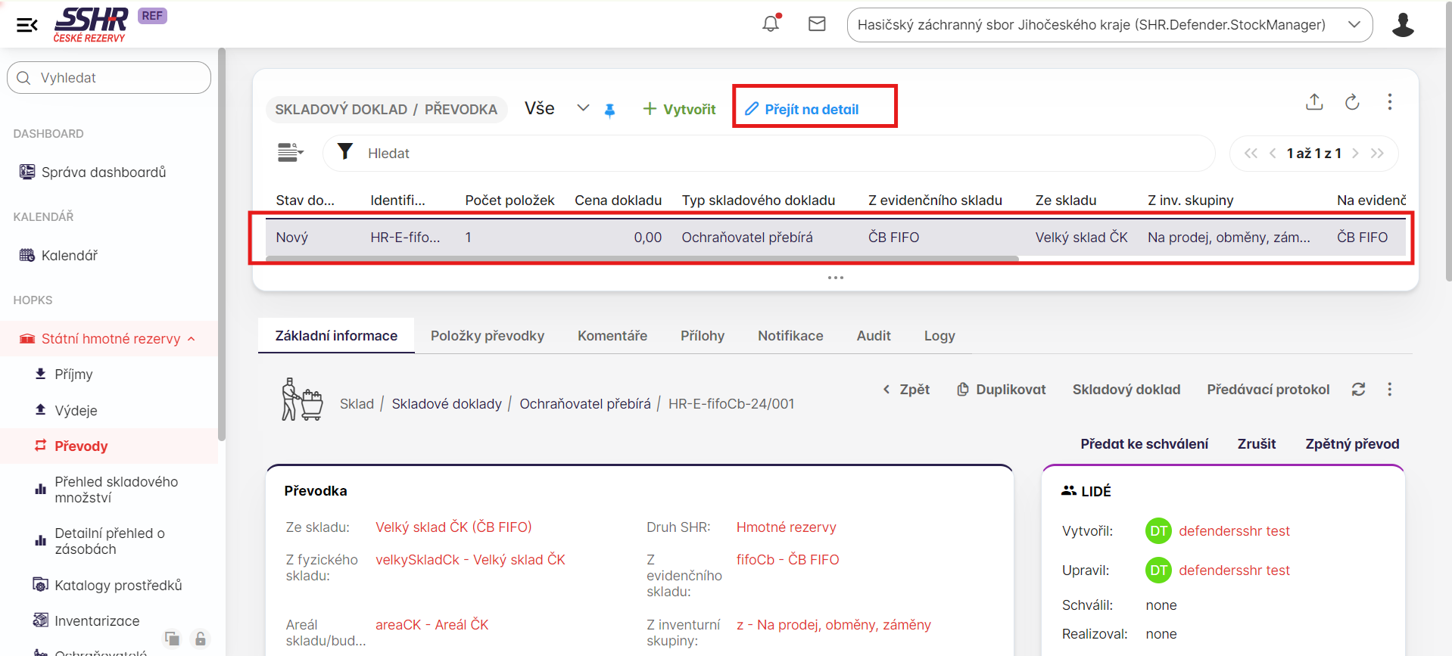The image size is (1452, 656).
Task: Click the export upload icon
Action: pyautogui.click(x=1314, y=102)
